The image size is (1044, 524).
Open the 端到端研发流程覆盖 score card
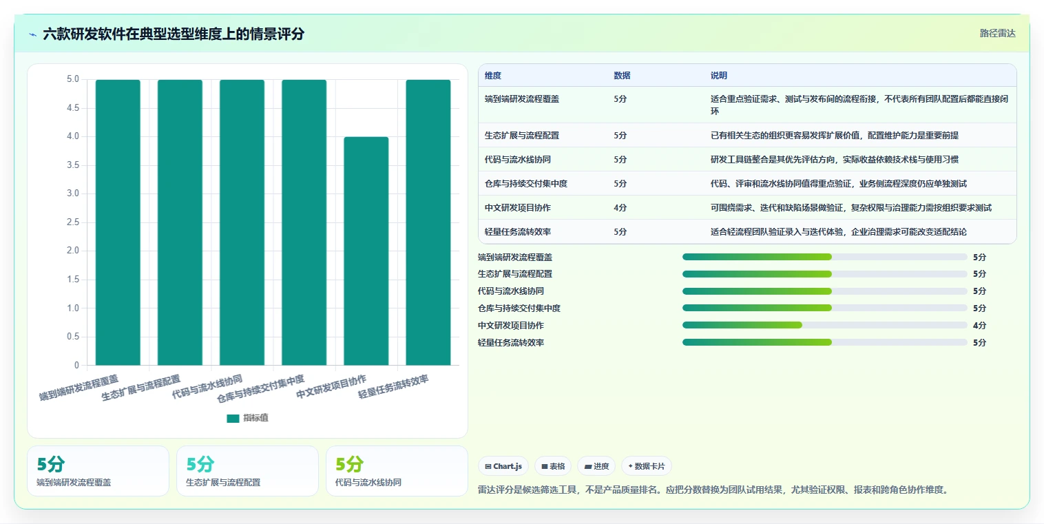98,471
